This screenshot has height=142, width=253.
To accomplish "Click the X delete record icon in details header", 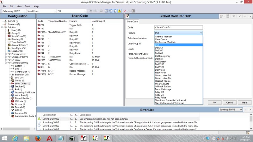I will click(x=234, y=16).
